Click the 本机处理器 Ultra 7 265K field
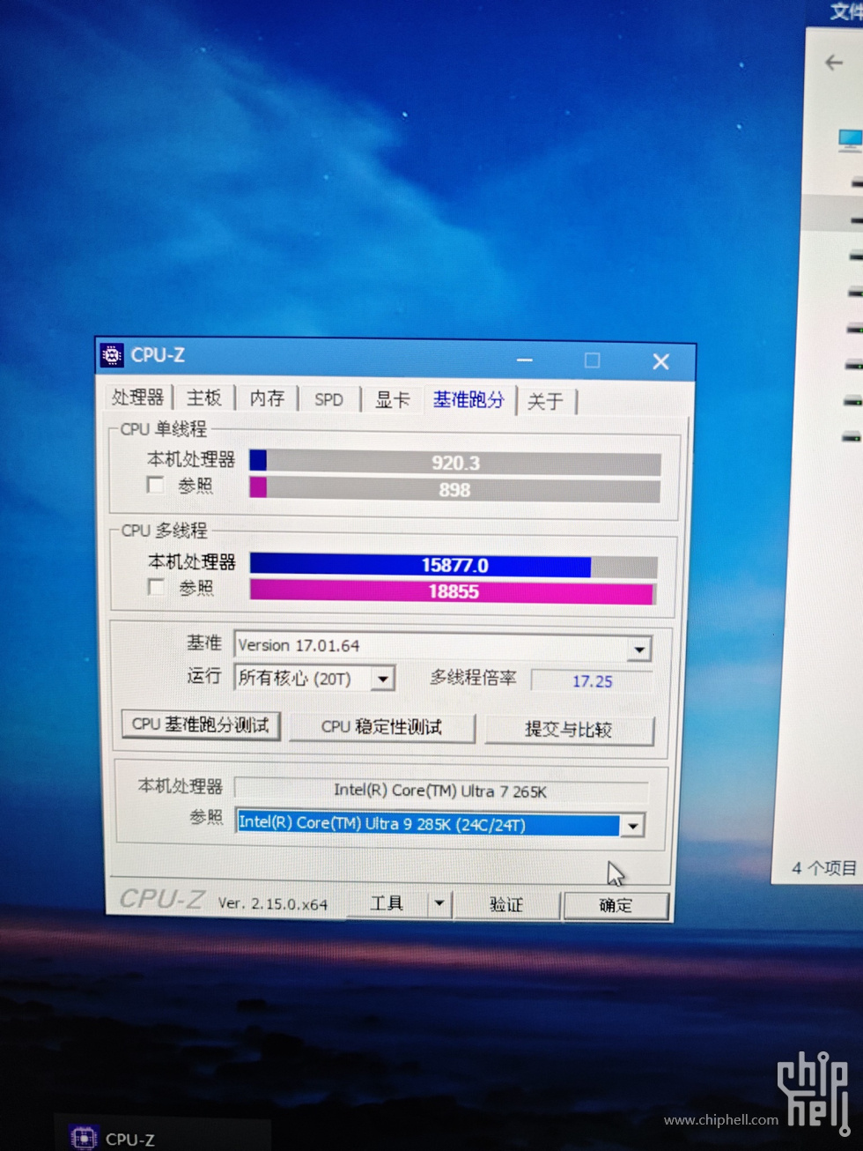Screen dimensions: 863x1151 pos(440,791)
